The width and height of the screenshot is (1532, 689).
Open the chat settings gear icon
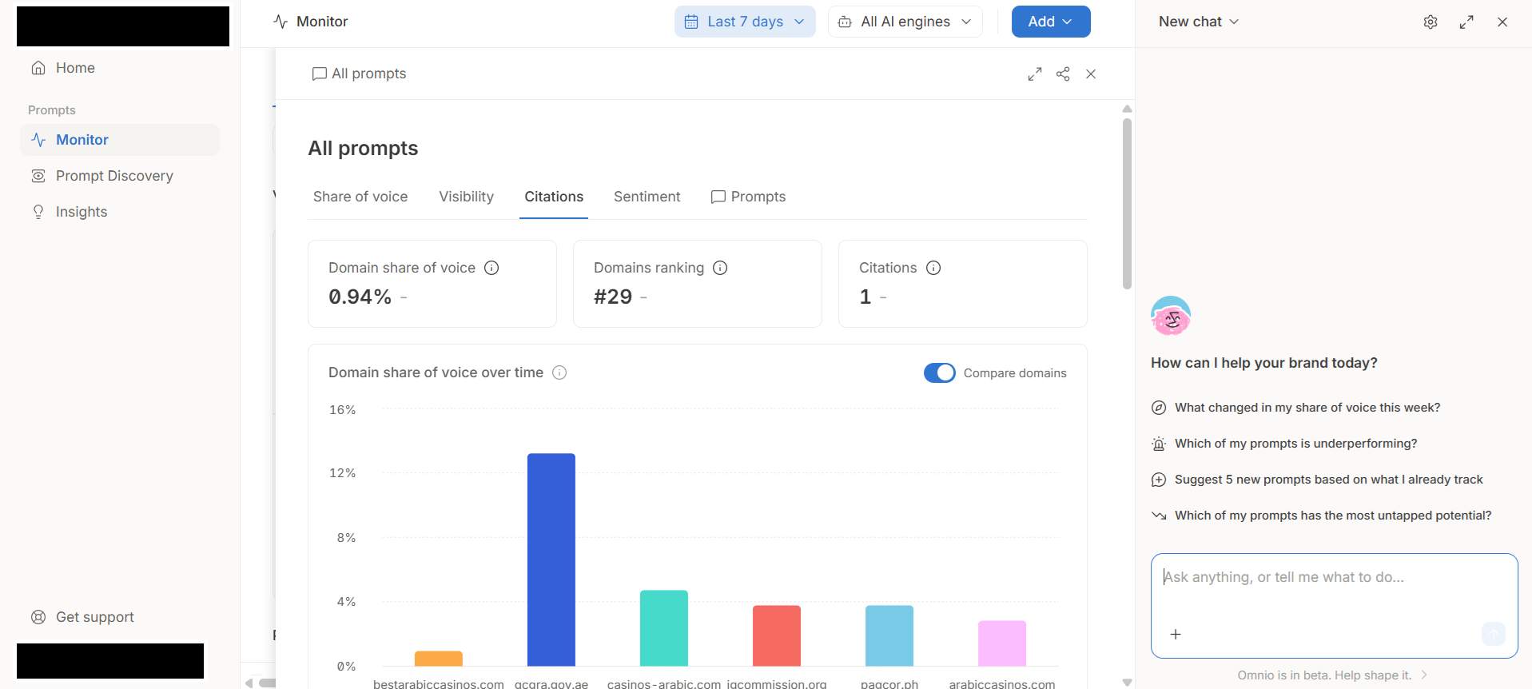(1431, 22)
